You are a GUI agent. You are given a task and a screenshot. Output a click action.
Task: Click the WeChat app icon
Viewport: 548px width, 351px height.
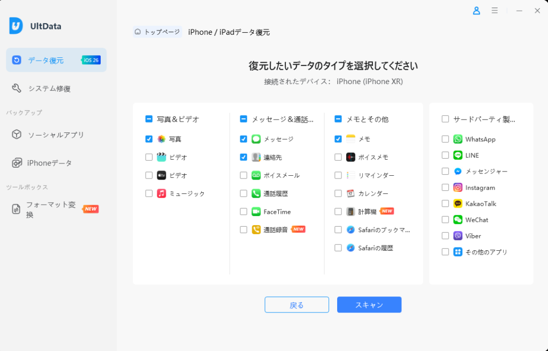(x=458, y=220)
